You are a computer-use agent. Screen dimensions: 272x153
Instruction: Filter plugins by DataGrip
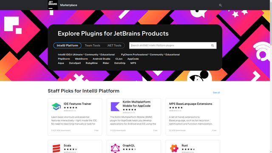coord(120,63)
